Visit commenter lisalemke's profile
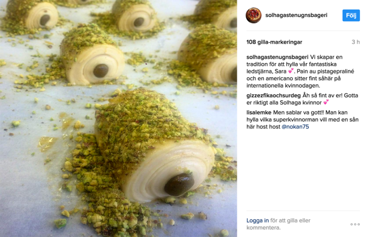 click(x=259, y=112)
